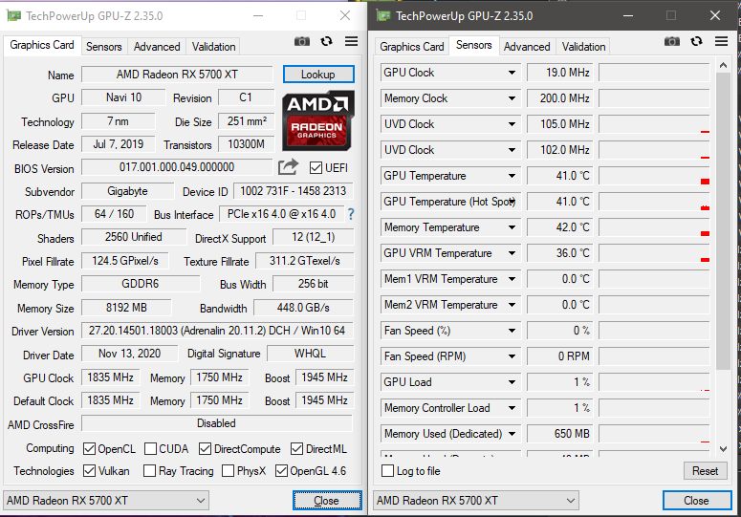This screenshot has height=517, width=741.
Task: Click the Shaders value 2560 Unified
Action: tap(134, 237)
